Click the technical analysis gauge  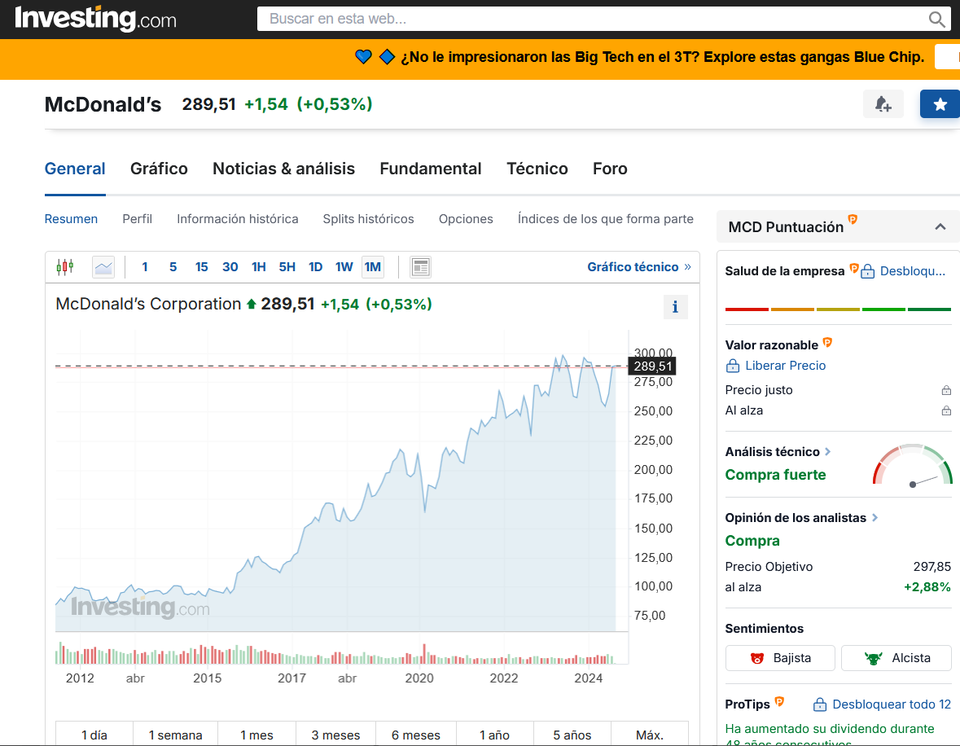912,466
